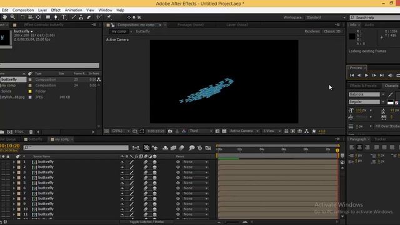
Task: Click Toggle Switches / Modes button
Action: (147, 222)
